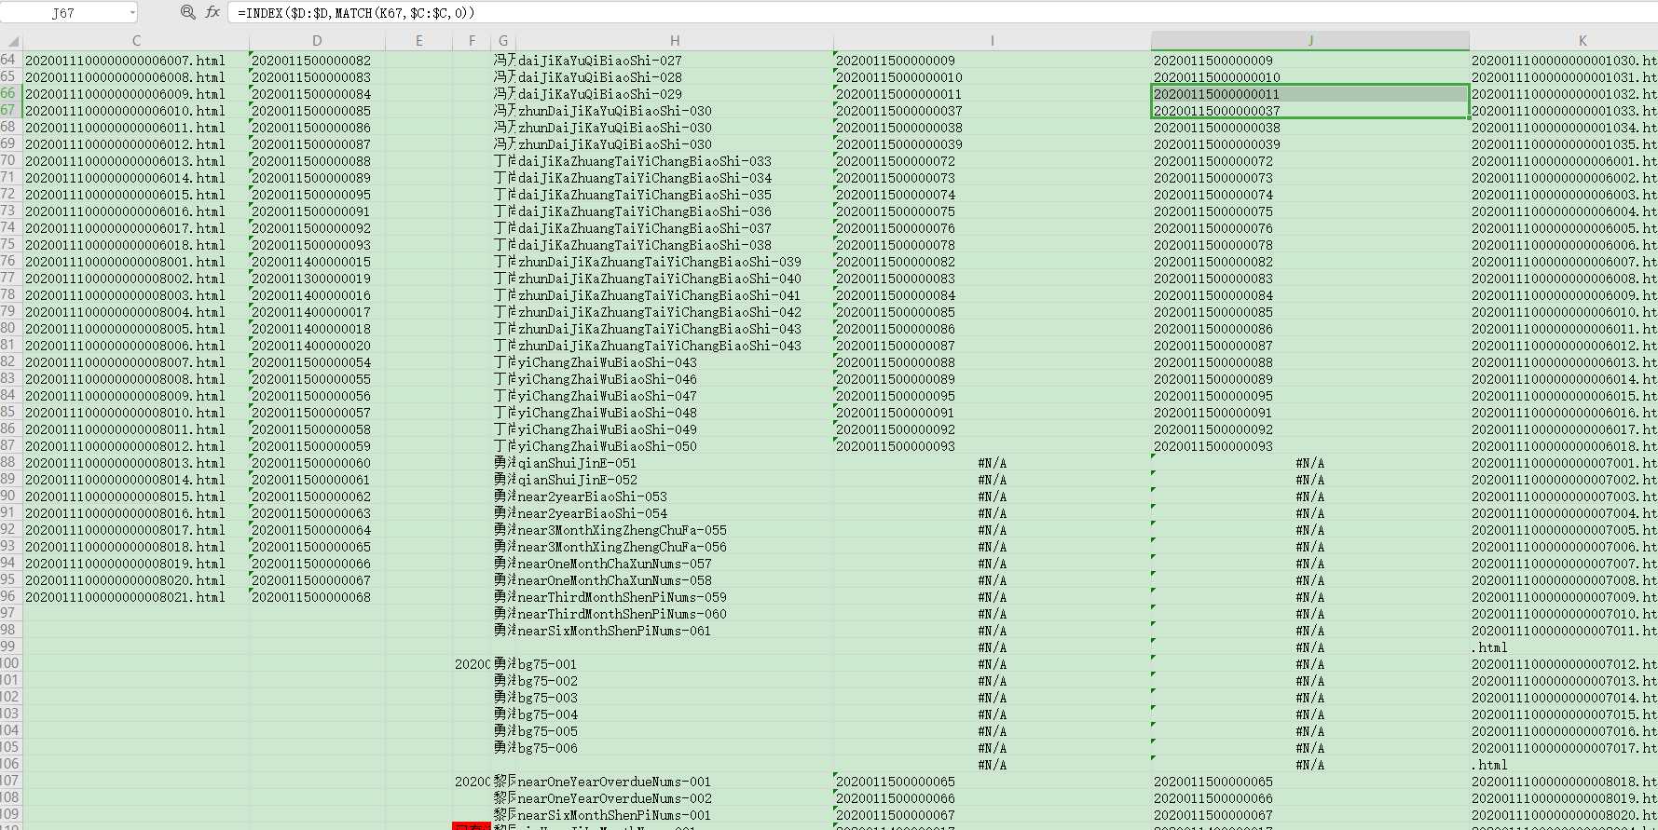1658x830 pixels.
Task: Select column E header
Action: [419, 41]
